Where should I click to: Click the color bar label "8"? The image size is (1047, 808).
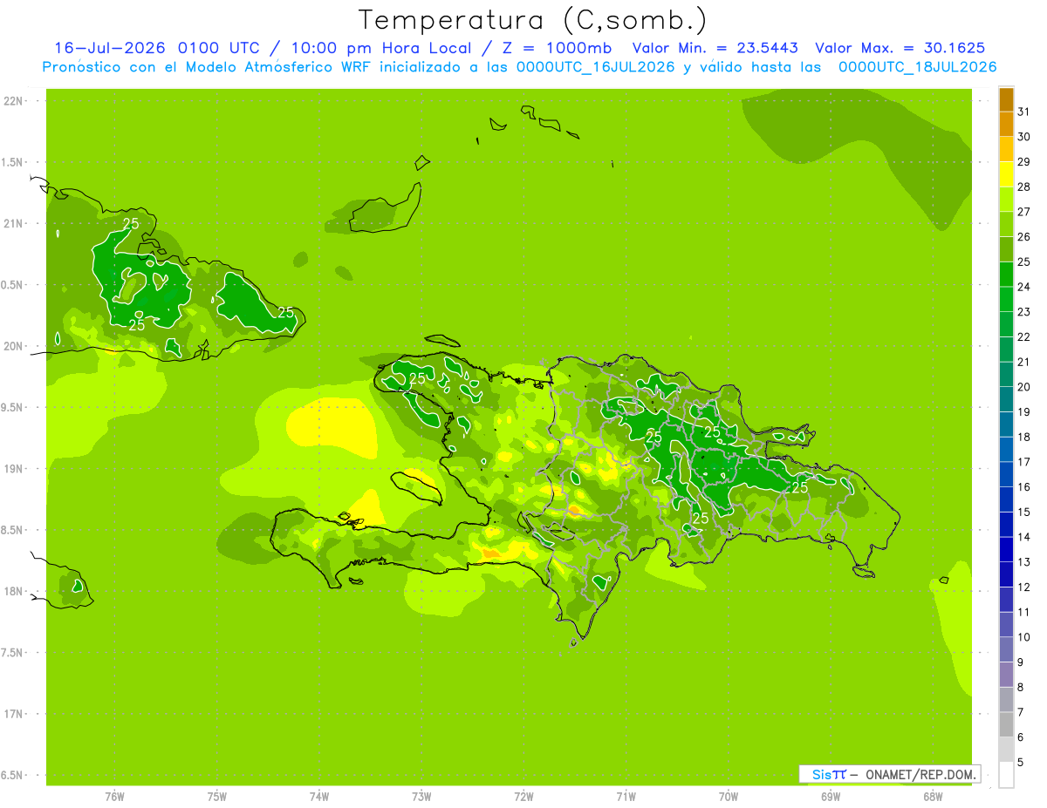coord(1020,688)
